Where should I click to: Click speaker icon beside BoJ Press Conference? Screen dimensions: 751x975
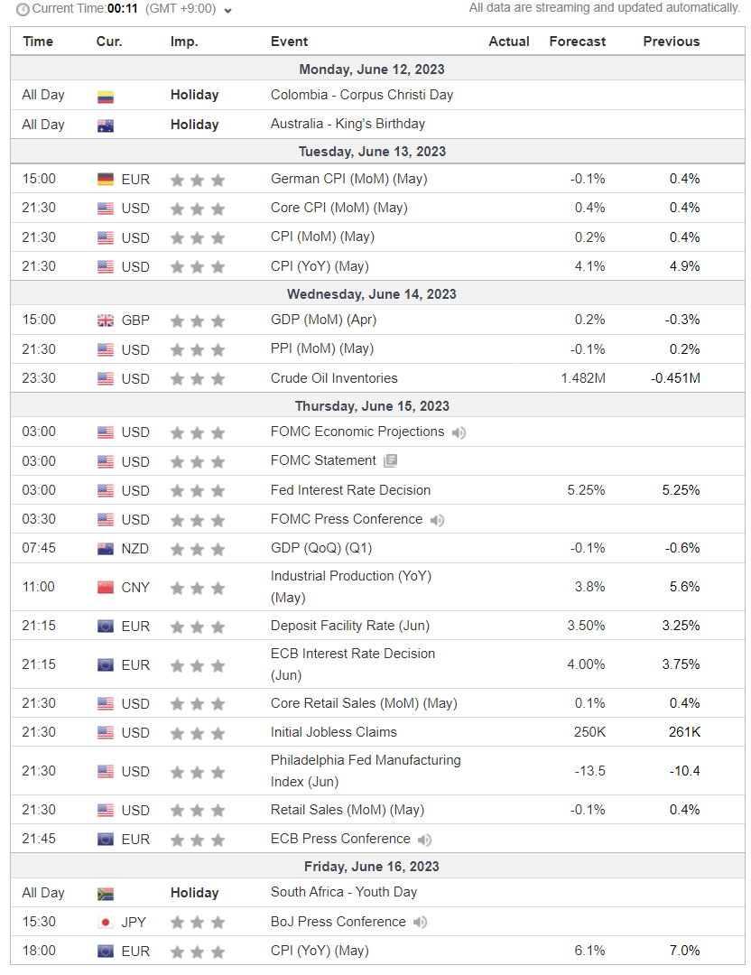tap(421, 922)
